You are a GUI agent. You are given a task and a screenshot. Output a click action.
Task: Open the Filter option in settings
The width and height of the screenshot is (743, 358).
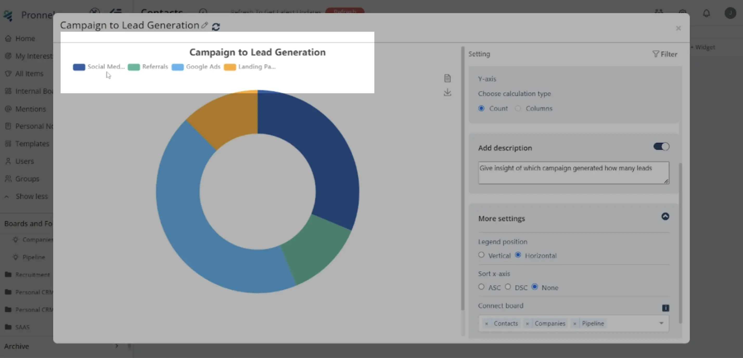click(x=664, y=54)
